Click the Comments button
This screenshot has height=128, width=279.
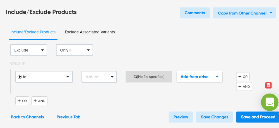[x=195, y=13]
